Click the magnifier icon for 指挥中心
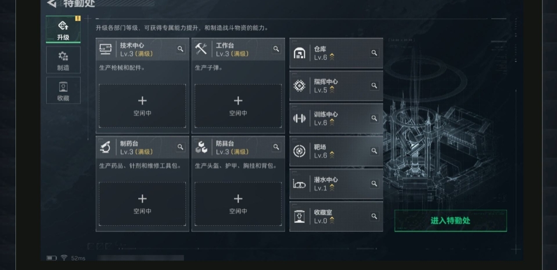Image resolution: width=557 pixels, height=270 pixels. [374, 85]
